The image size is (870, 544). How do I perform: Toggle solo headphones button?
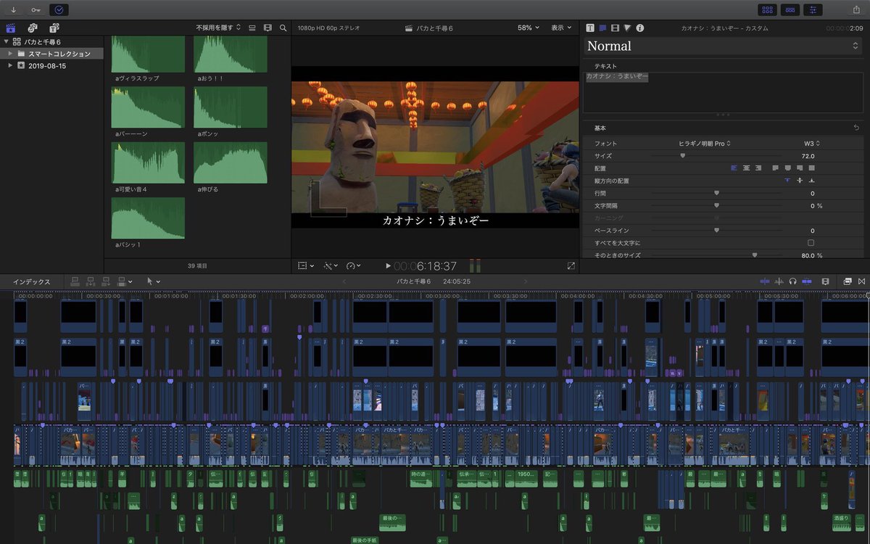(793, 281)
